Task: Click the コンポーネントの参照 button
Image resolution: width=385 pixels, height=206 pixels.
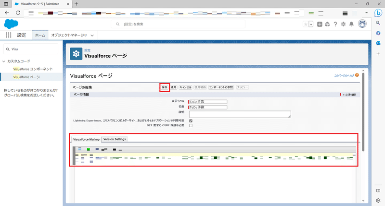Action: tap(221, 87)
